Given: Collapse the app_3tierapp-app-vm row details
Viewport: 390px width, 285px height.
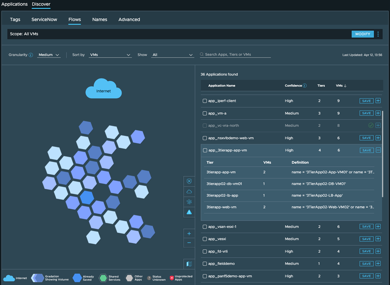Looking at the screenshot, I should pyautogui.click(x=378, y=150).
